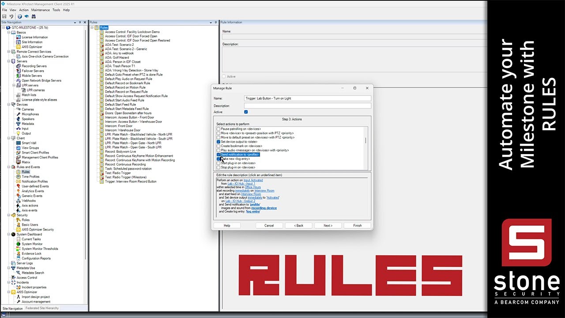Click the Input Activated link
The image size is (565, 318).
coord(253,180)
